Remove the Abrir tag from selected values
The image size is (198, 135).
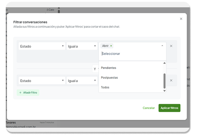click(x=111, y=46)
